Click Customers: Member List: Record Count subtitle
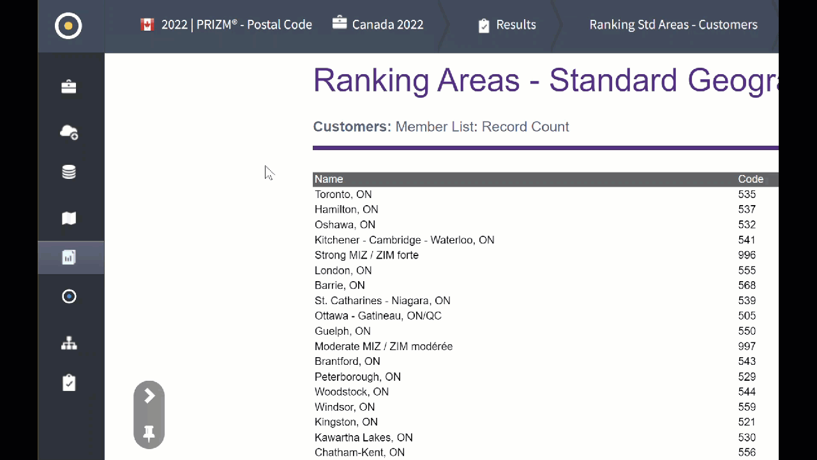This screenshot has height=460, width=817. tap(441, 126)
